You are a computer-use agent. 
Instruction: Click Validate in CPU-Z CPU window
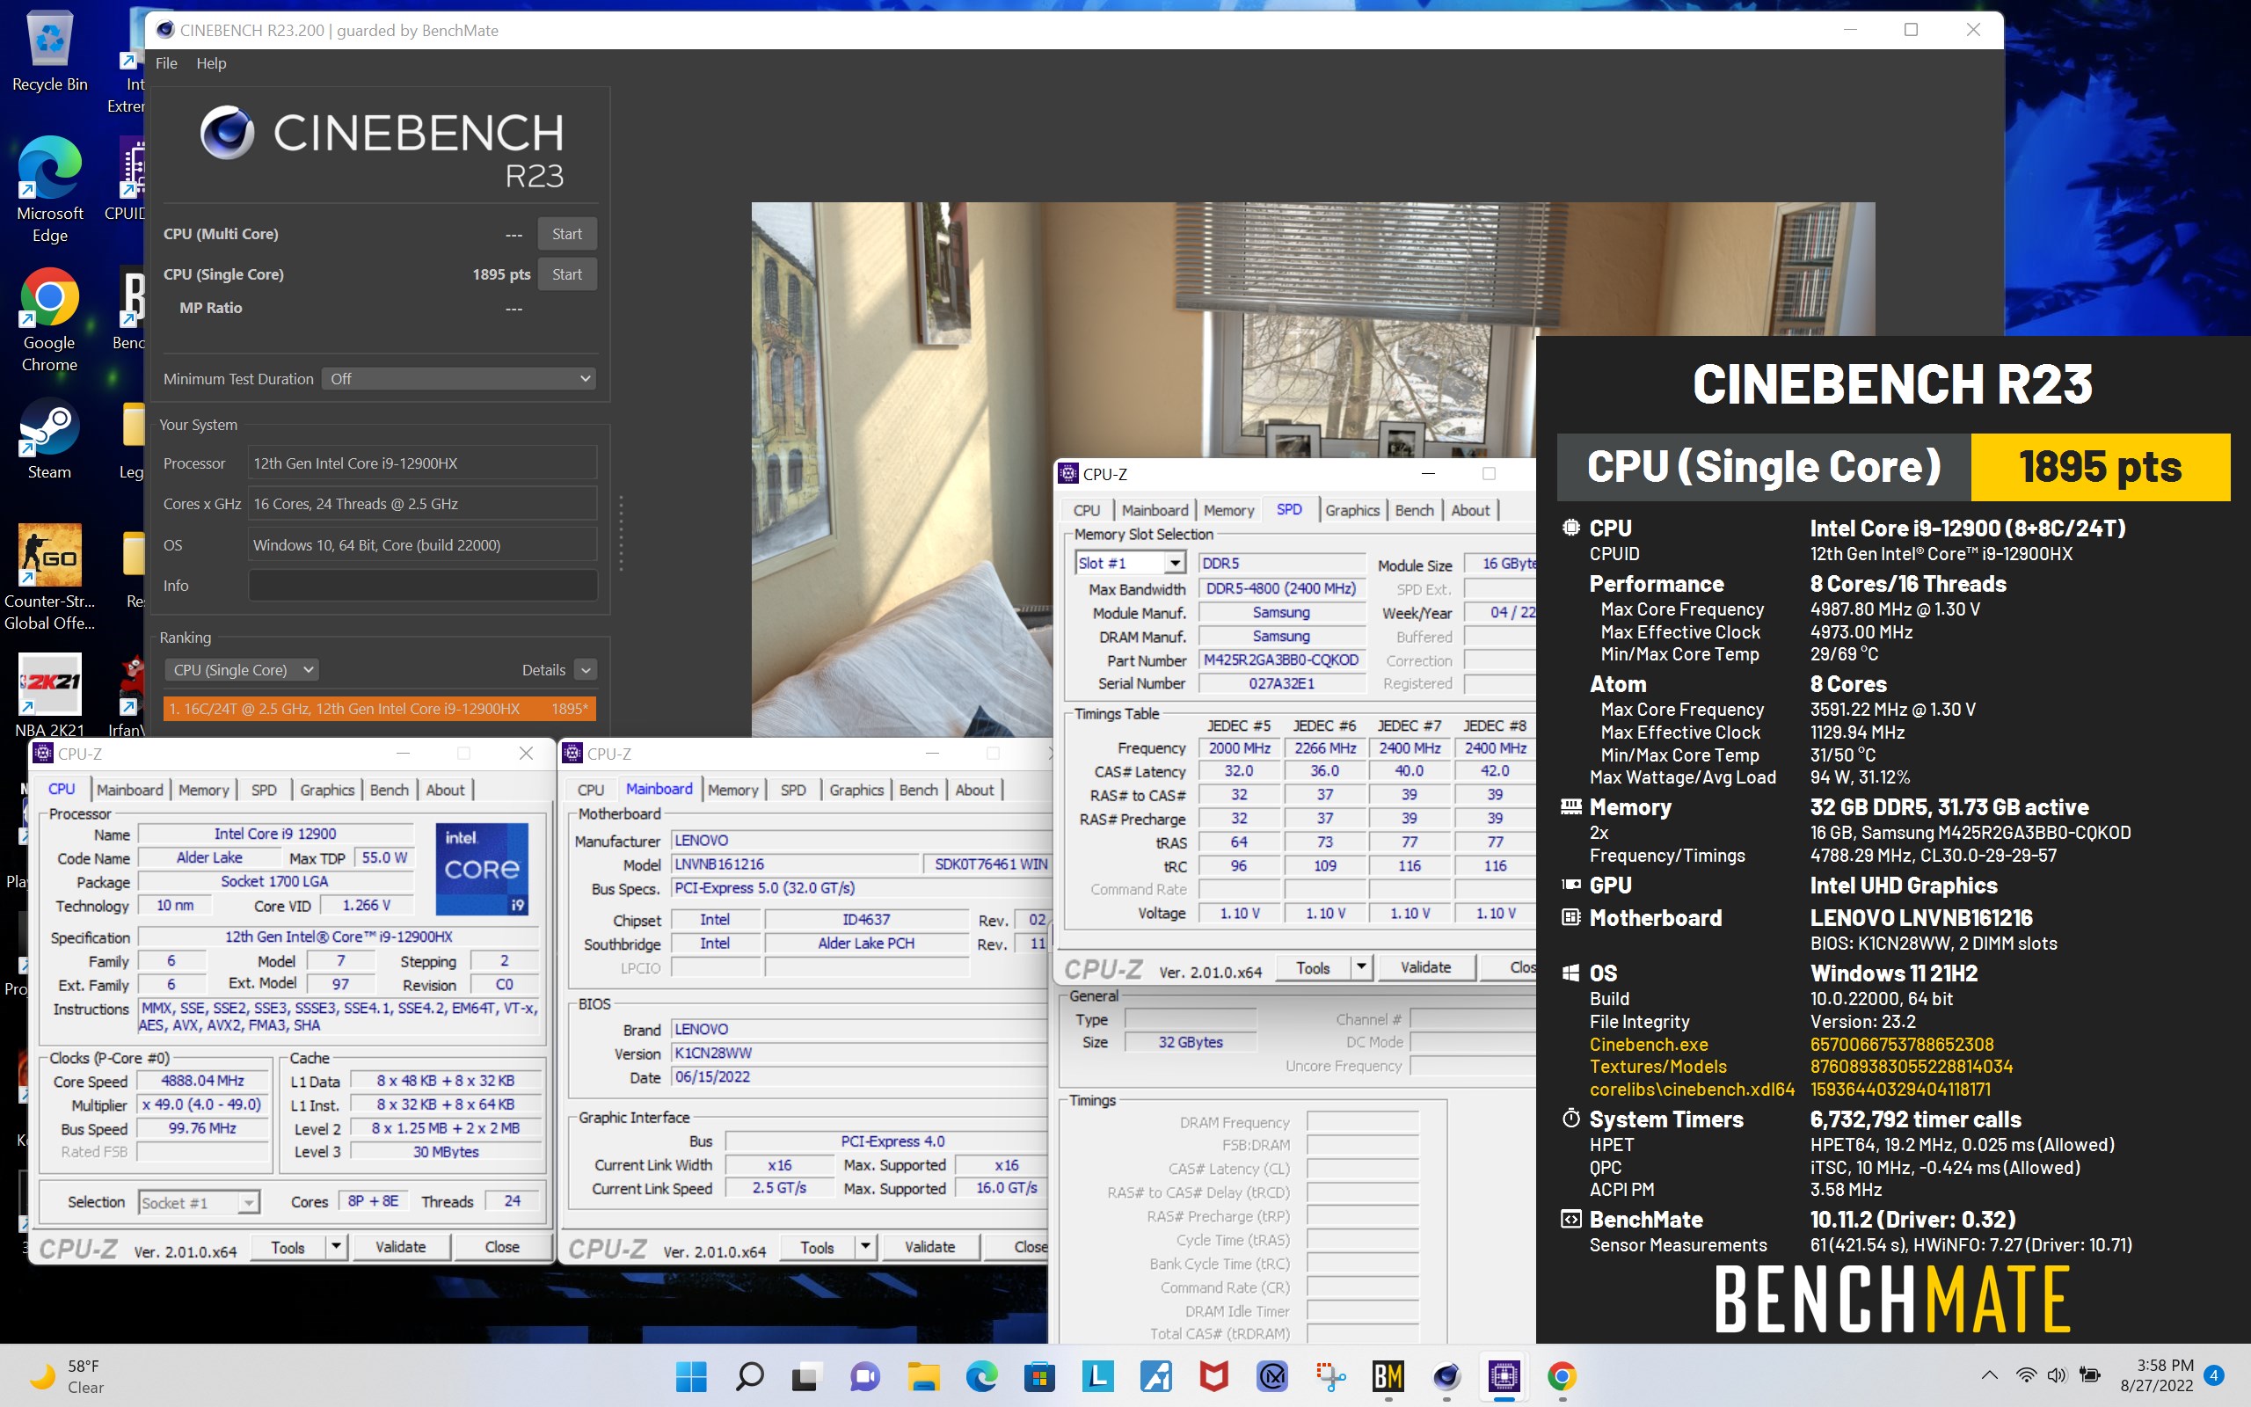[400, 1247]
